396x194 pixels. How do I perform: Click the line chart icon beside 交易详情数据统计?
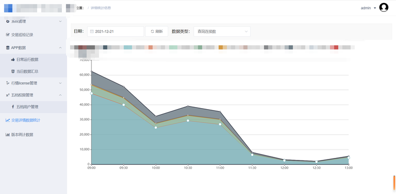[x=7, y=120]
